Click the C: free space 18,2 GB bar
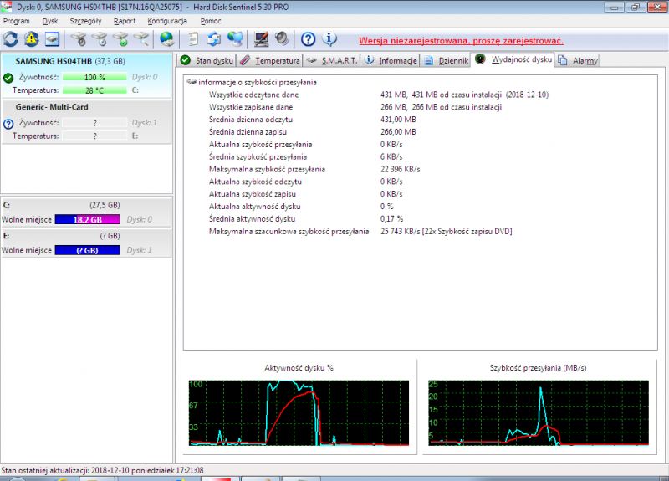This screenshot has height=481, width=669. (x=88, y=219)
